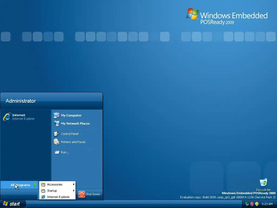Click the My Network Places label

75,123
